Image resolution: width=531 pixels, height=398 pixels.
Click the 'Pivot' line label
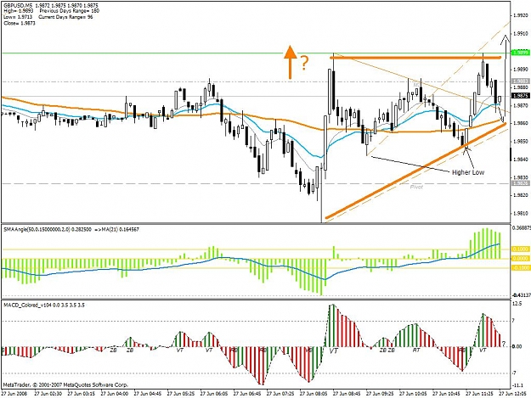[416, 187]
